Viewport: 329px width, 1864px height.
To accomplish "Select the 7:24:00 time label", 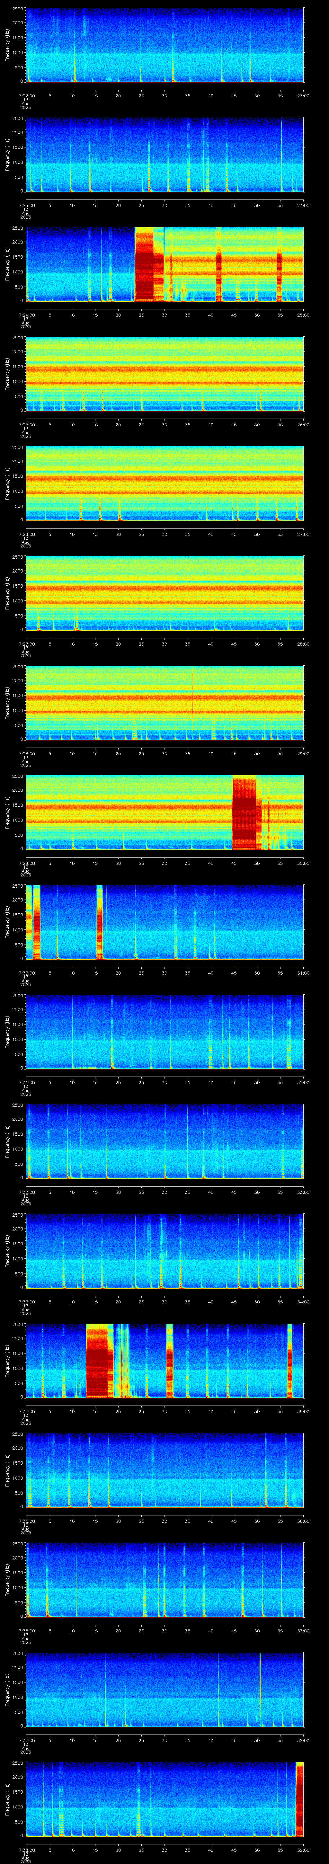I will point(26,315).
